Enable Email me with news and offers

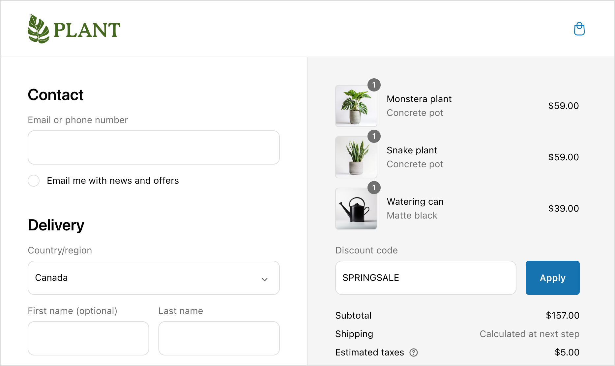coord(34,181)
